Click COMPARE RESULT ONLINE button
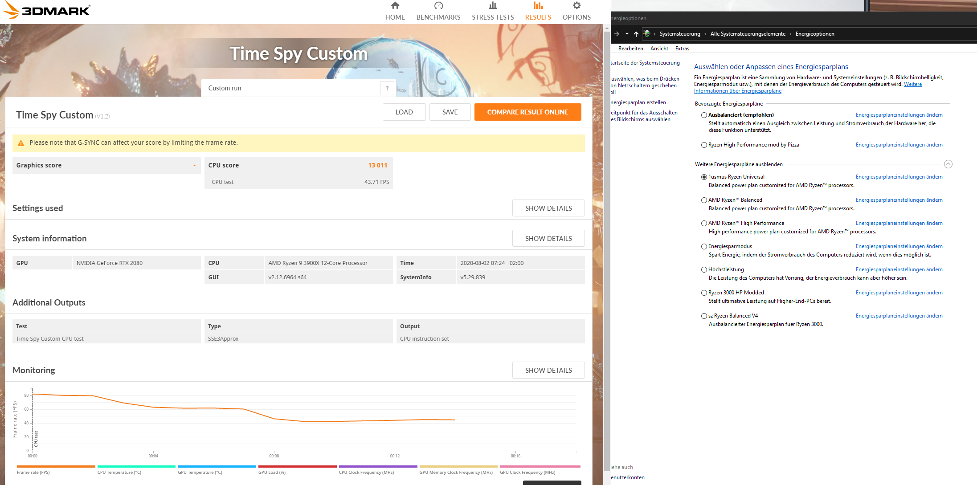This screenshot has width=977, height=485. [527, 112]
